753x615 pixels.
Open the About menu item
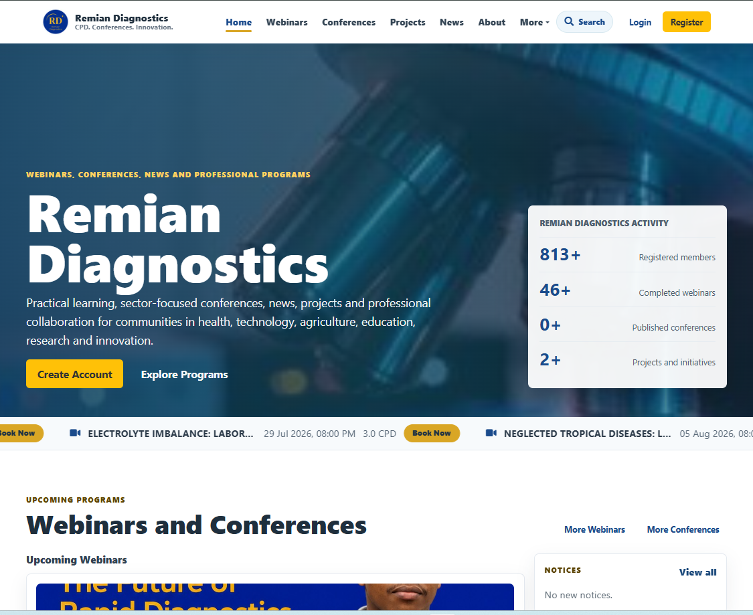[492, 22]
